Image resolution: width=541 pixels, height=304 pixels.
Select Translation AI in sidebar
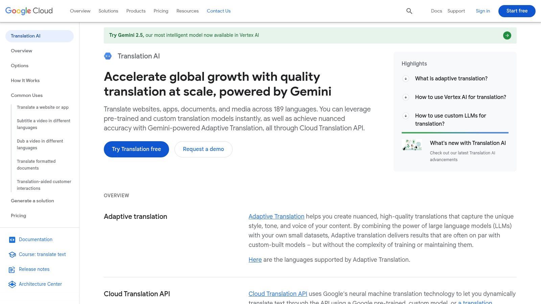pos(40,36)
